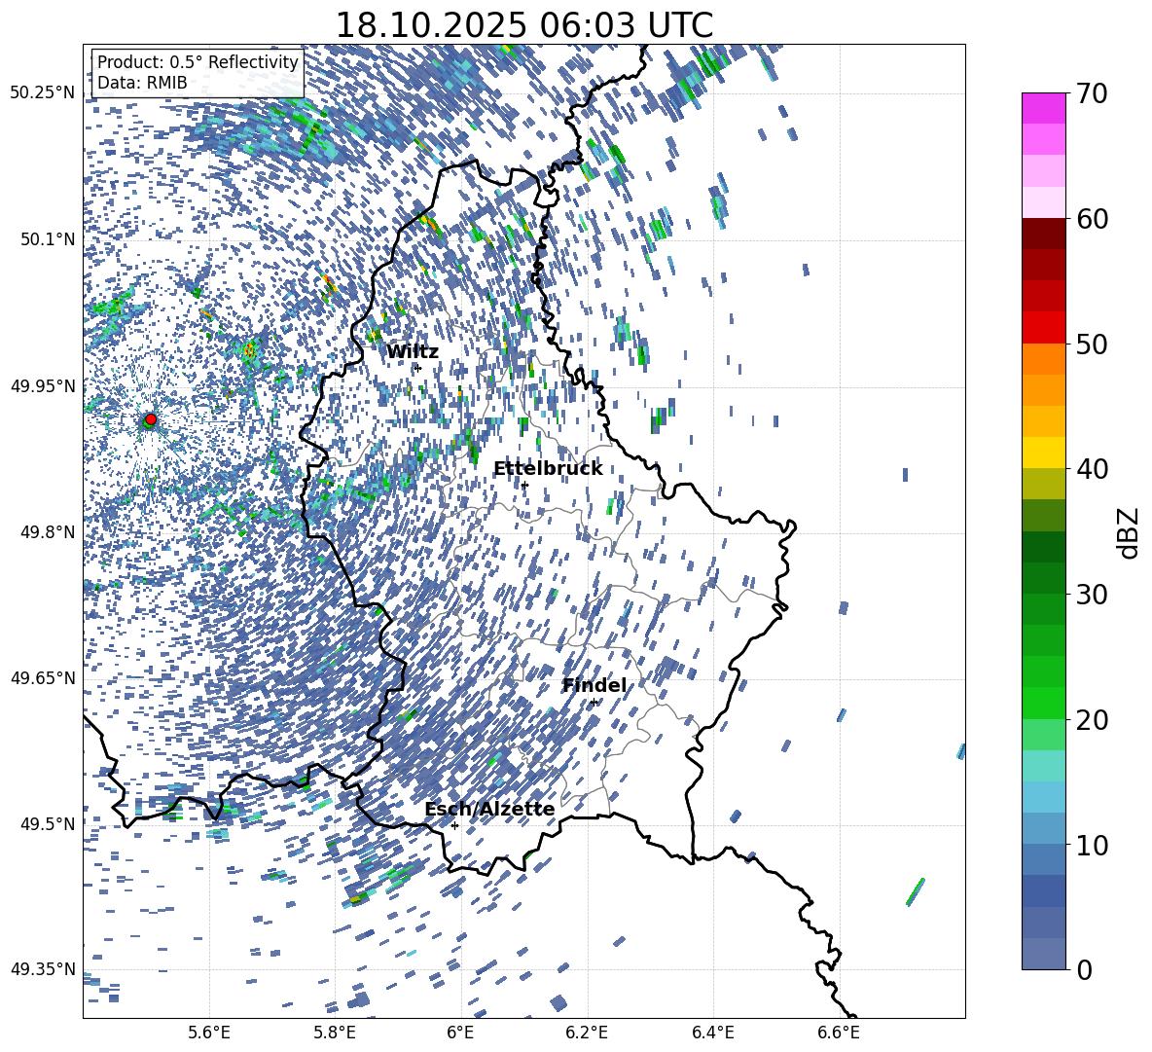This screenshot has width=1152, height=1052.
Task: Click the 49.95°N latitude label
Action: (43, 385)
